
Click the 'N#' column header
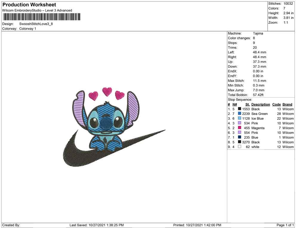[x=235, y=104]
